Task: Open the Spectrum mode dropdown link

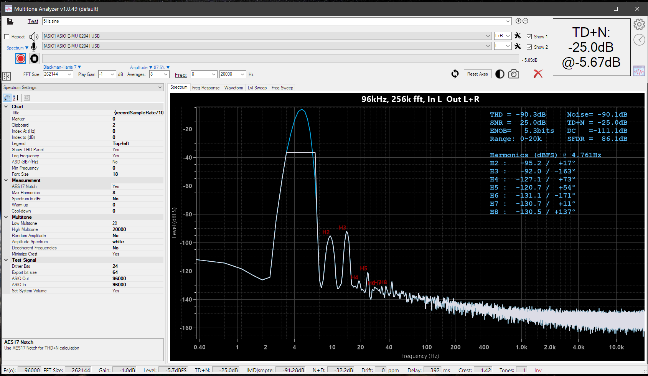Action: pos(17,48)
